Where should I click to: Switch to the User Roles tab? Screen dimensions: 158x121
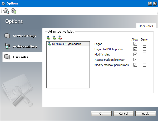click(146, 26)
